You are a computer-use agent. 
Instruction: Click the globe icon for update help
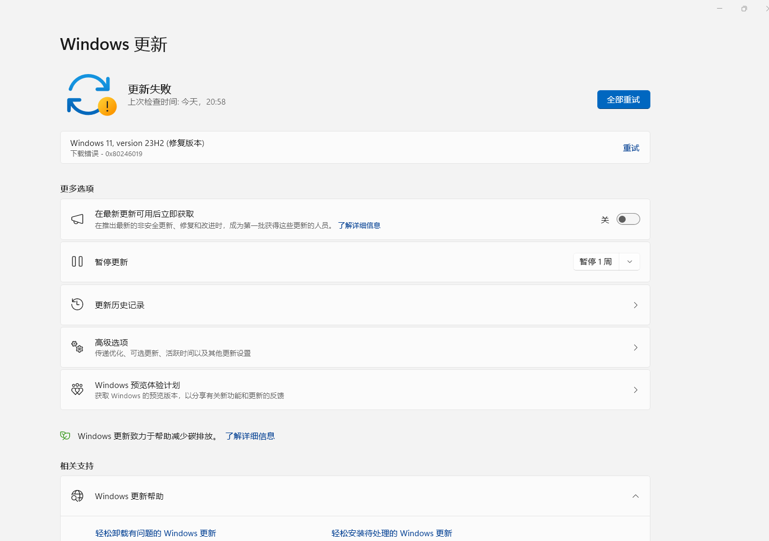[77, 496]
